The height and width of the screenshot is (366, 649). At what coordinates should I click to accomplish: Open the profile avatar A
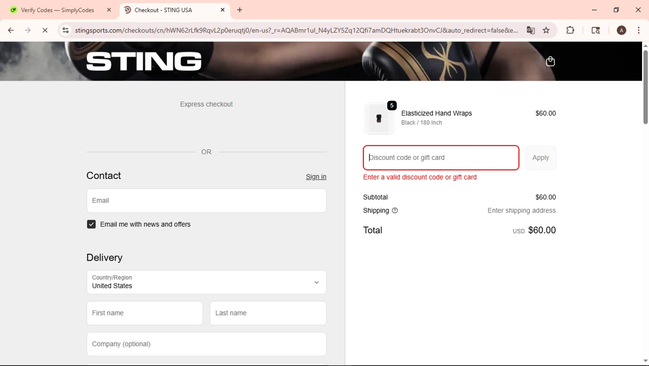[621, 30]
